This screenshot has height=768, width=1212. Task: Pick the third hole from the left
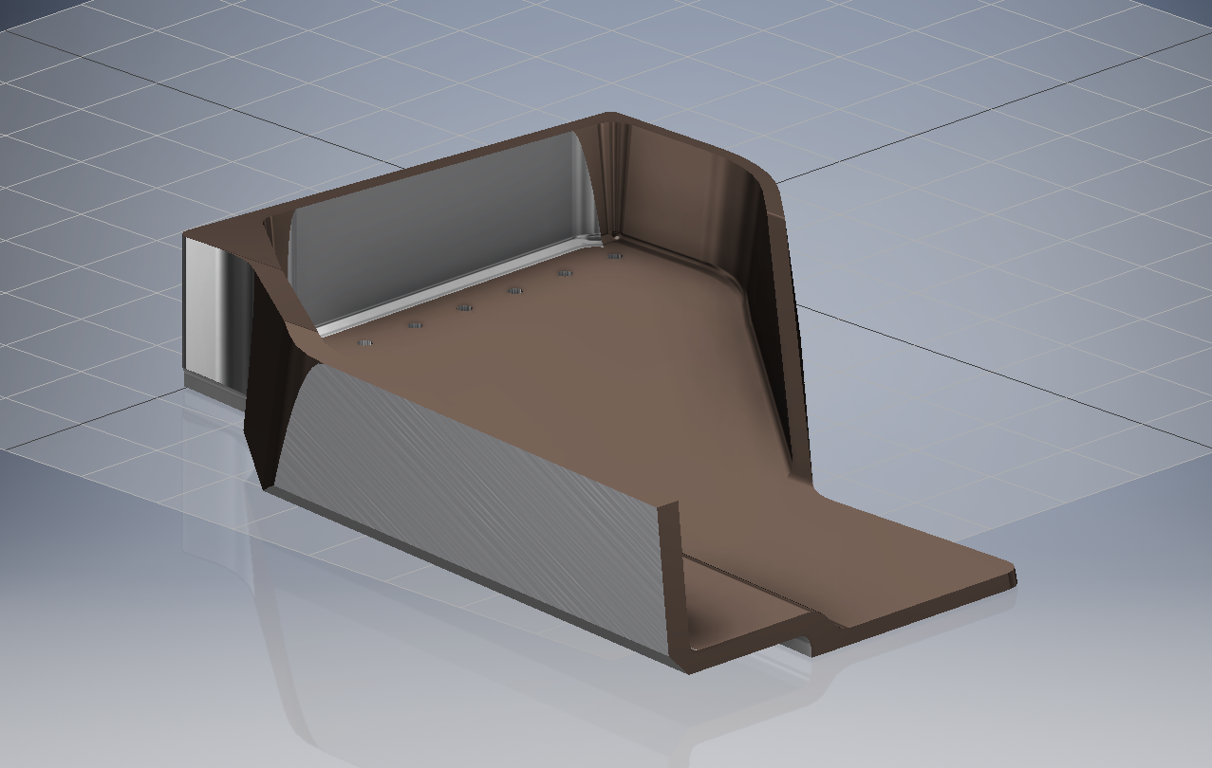pyautogui.click(x=464, y=308)
